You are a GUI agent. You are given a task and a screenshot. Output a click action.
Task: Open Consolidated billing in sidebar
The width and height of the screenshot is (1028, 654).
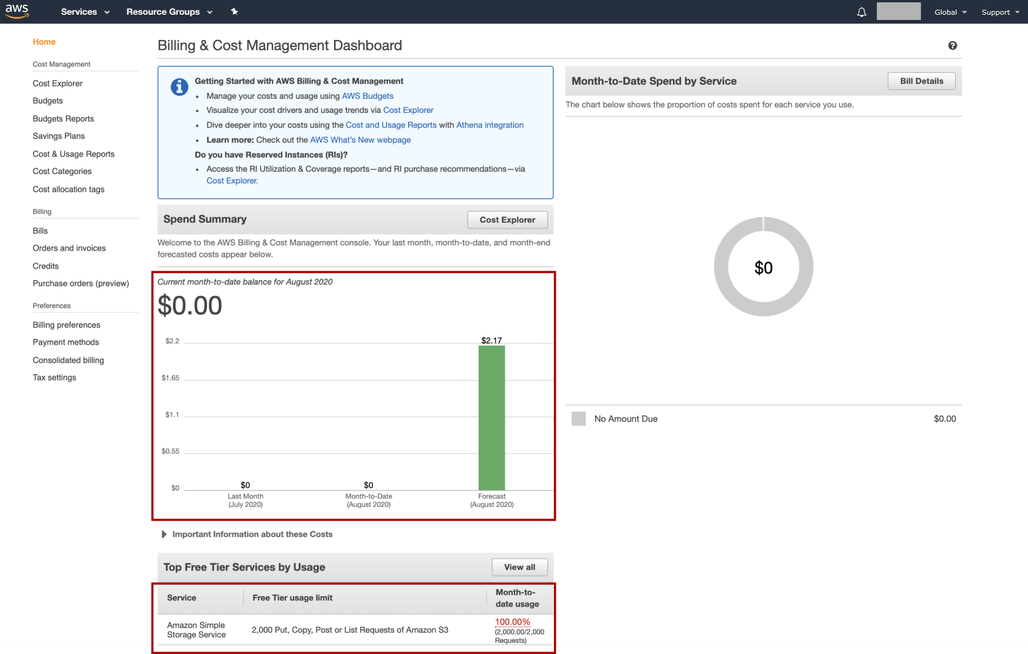pyautogui.click(x=68, y=360)
